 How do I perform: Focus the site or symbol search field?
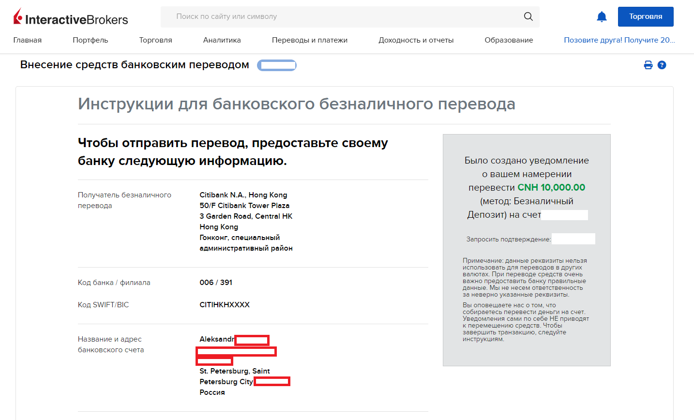[x=350, y=16]
